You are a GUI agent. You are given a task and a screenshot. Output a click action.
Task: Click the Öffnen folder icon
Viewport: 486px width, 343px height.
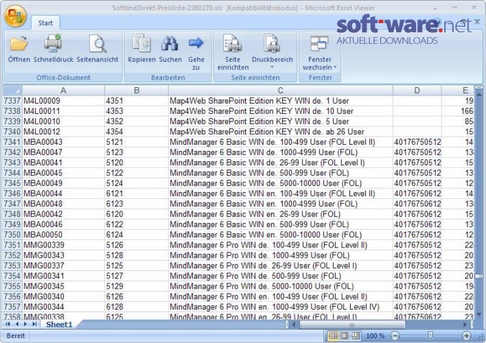[x=19, y=44]
